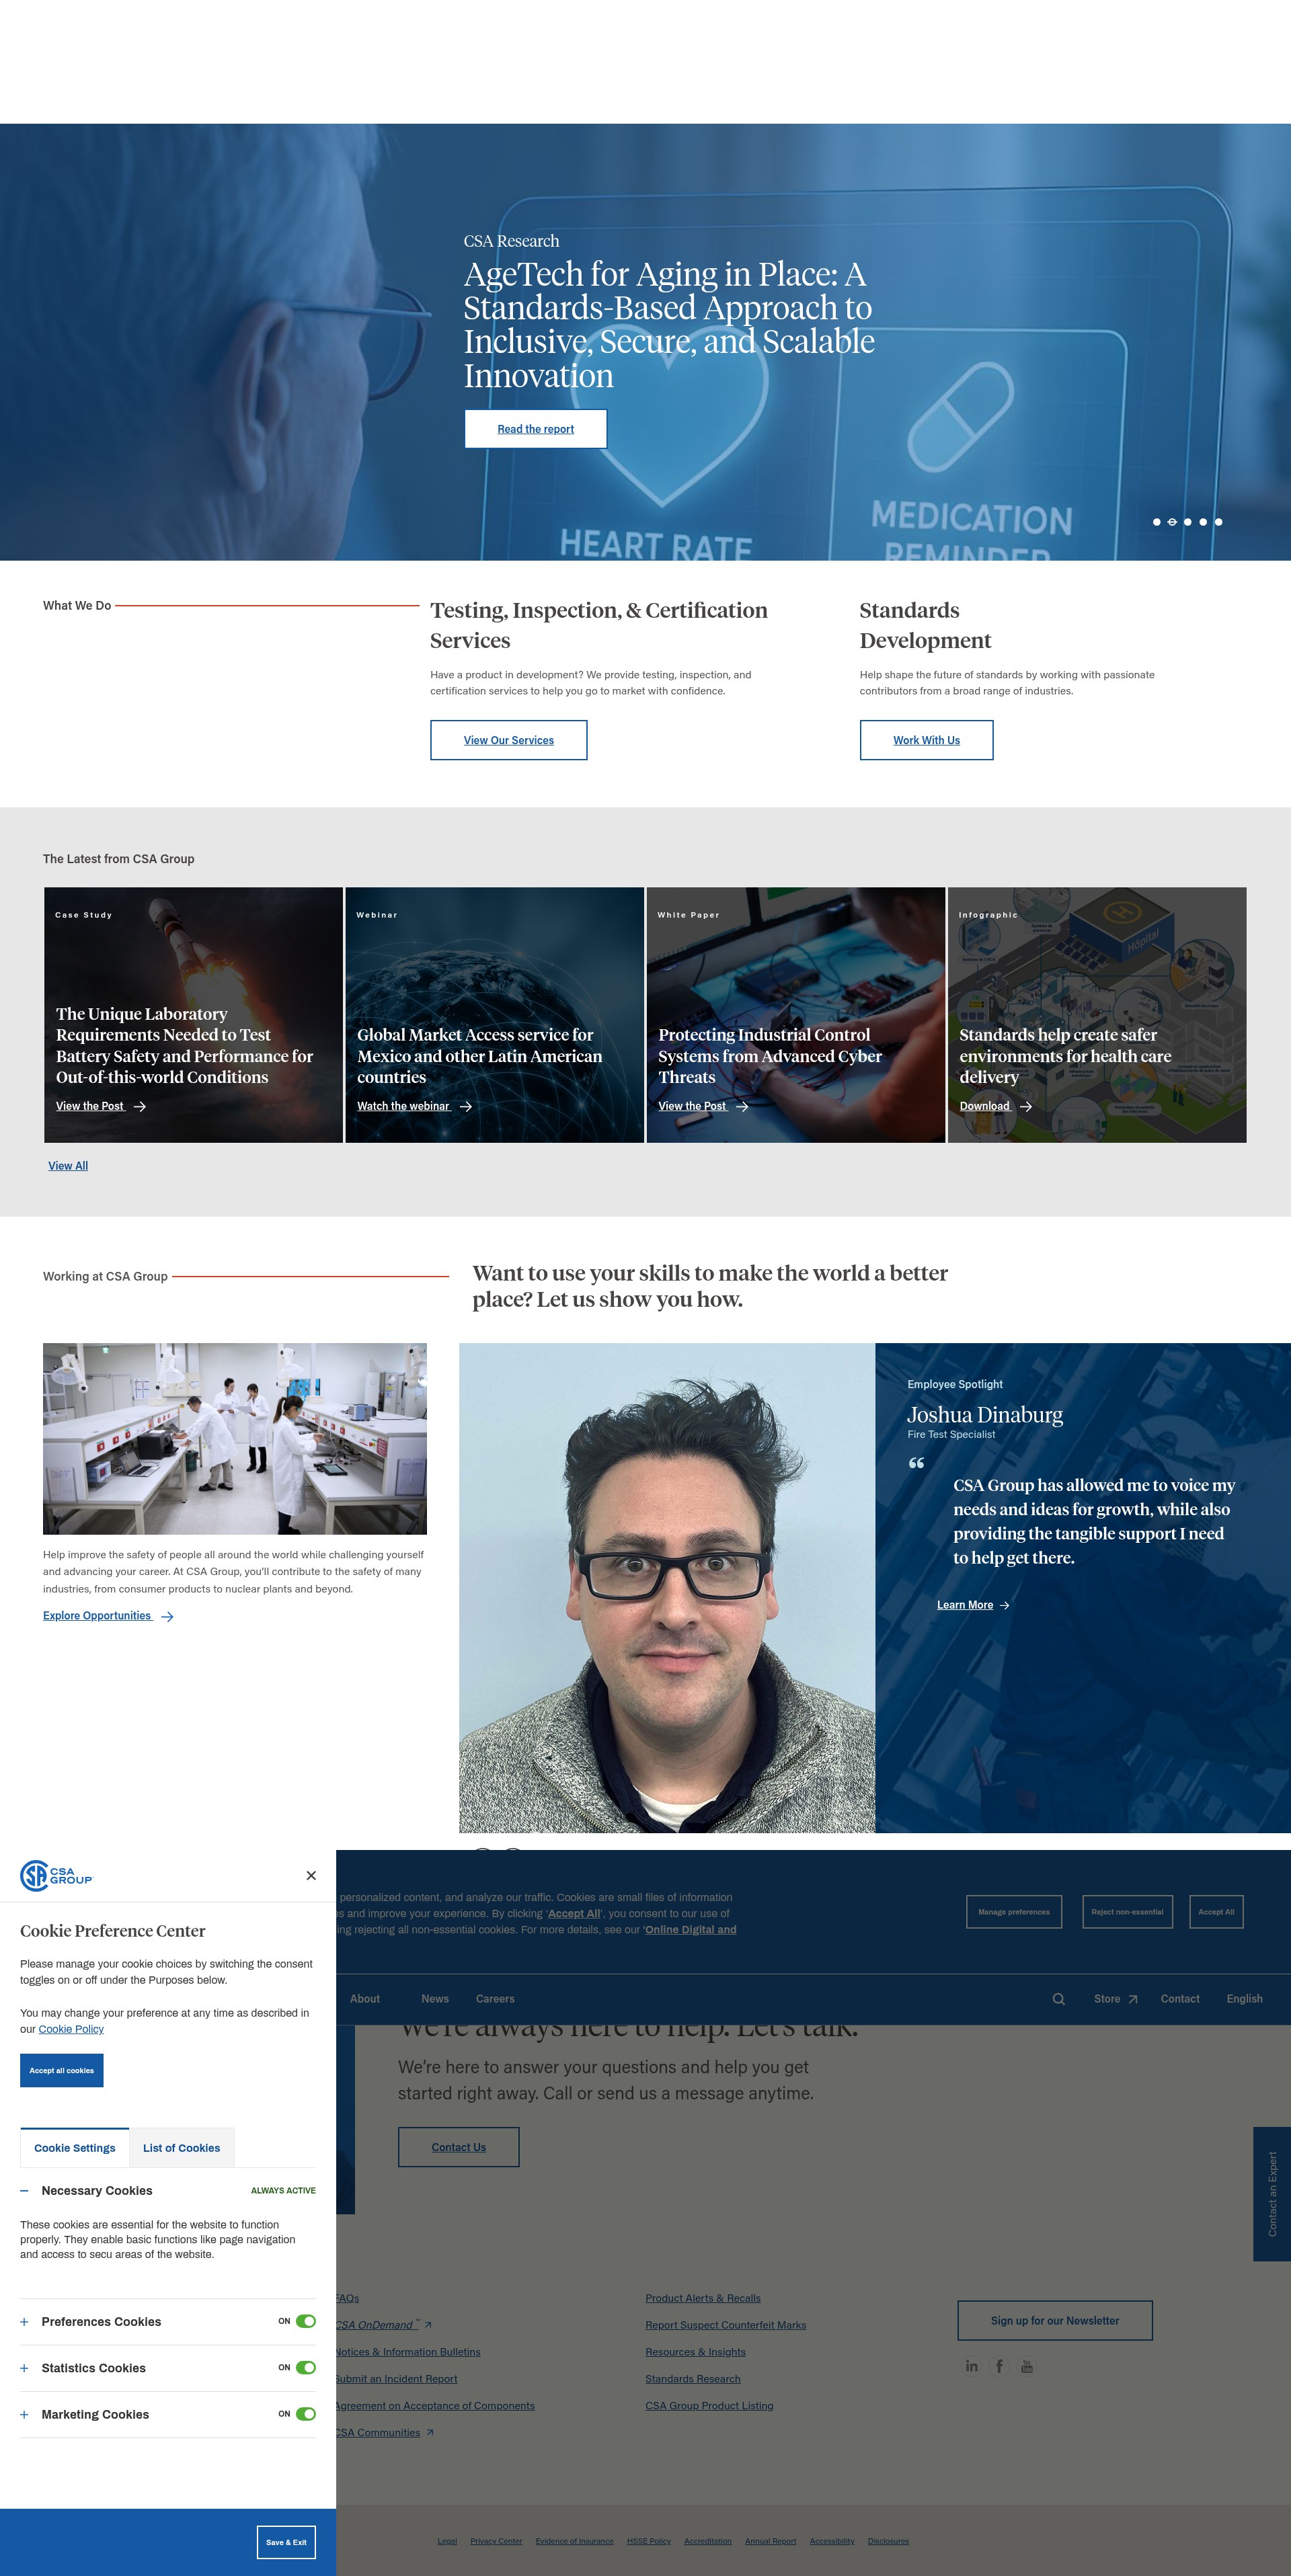Toggle off Preferences Cookies
Screen dimensions: 1291x2576
coord(306,2321)
